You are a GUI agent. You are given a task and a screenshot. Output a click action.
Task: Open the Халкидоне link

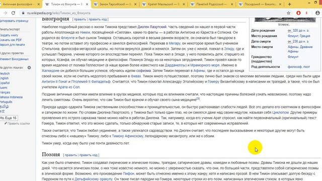pyautogui.click(x=50, y=70)
